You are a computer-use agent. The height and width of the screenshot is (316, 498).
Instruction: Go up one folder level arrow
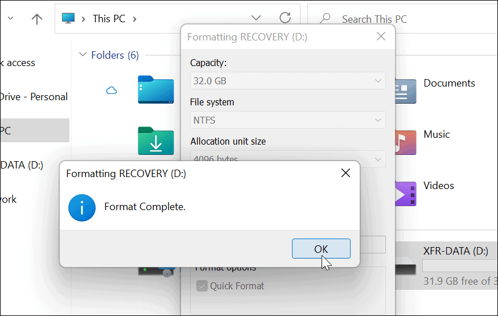point(37,19)
